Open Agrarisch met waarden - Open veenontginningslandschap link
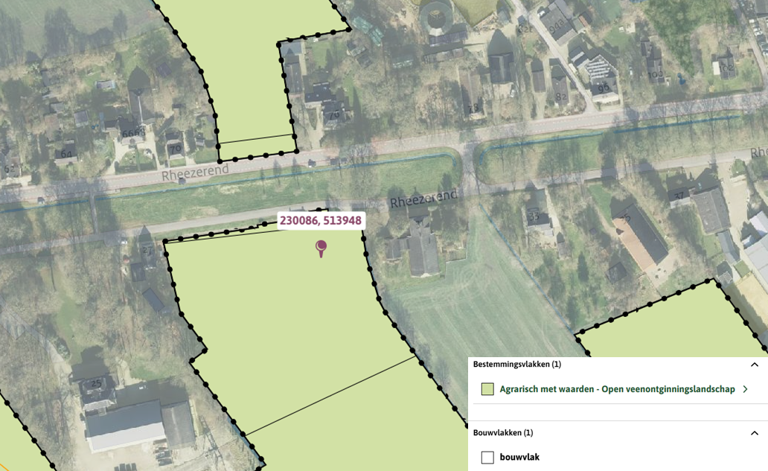Screen dimensions: 768x471 tap(617, 389)
